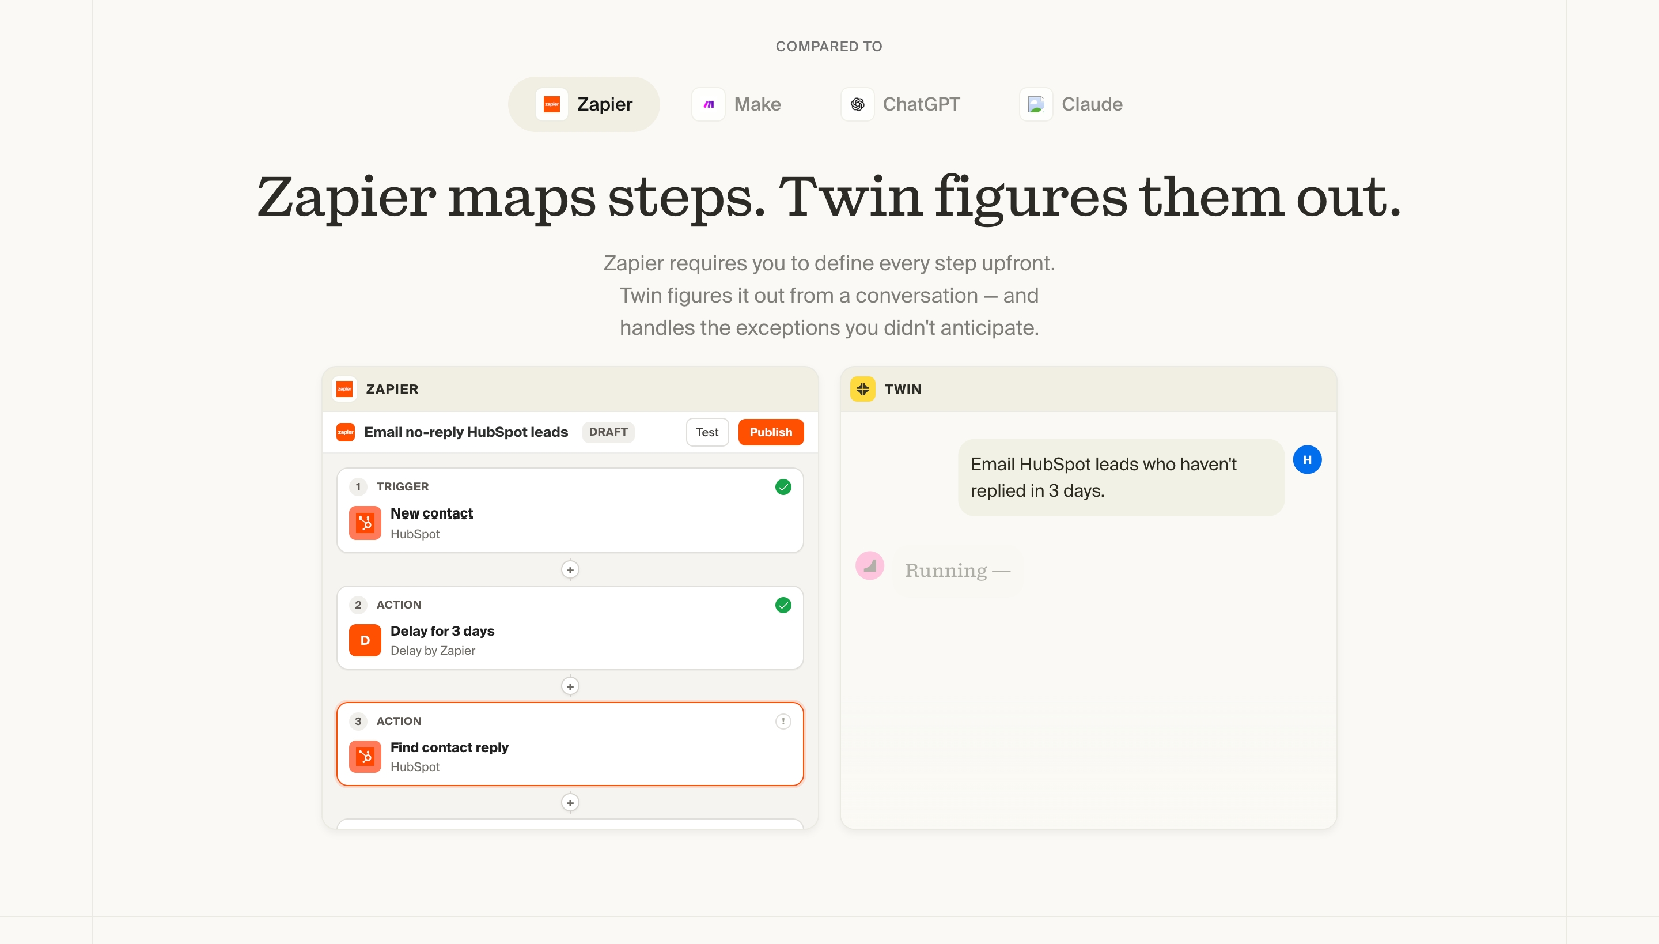Click the Zapier icon in ZAPIER panel header
The width and height of the screenshot is (1659, 944).
click(344, 389)
